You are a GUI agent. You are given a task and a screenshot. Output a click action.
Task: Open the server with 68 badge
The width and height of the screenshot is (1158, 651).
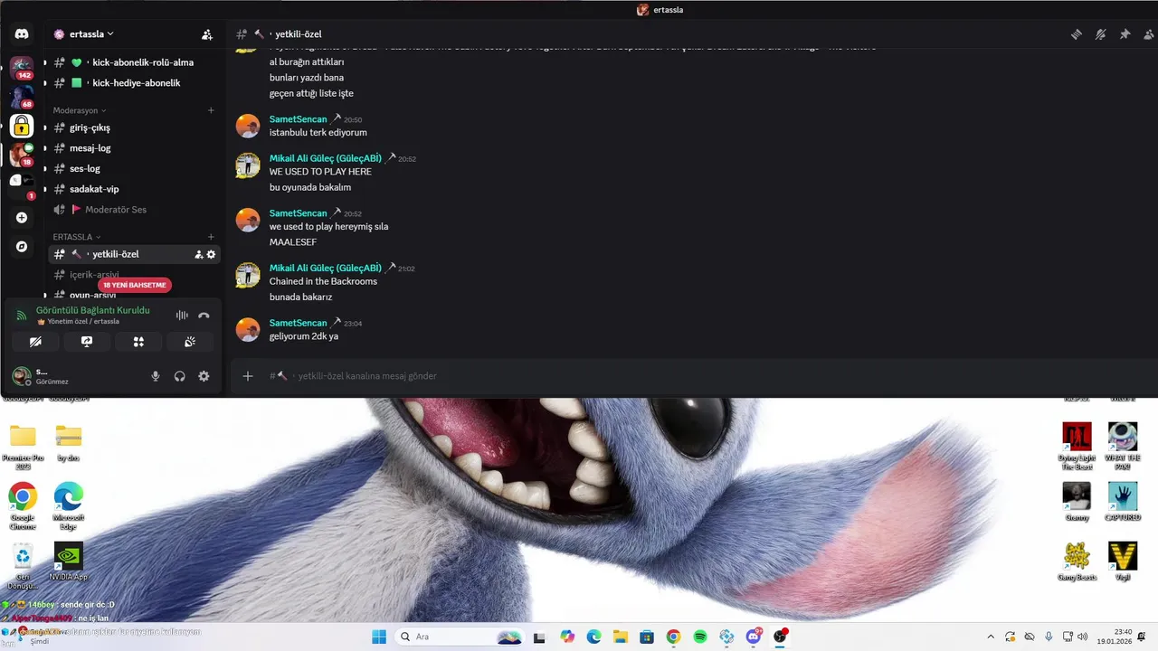point(22,96)
